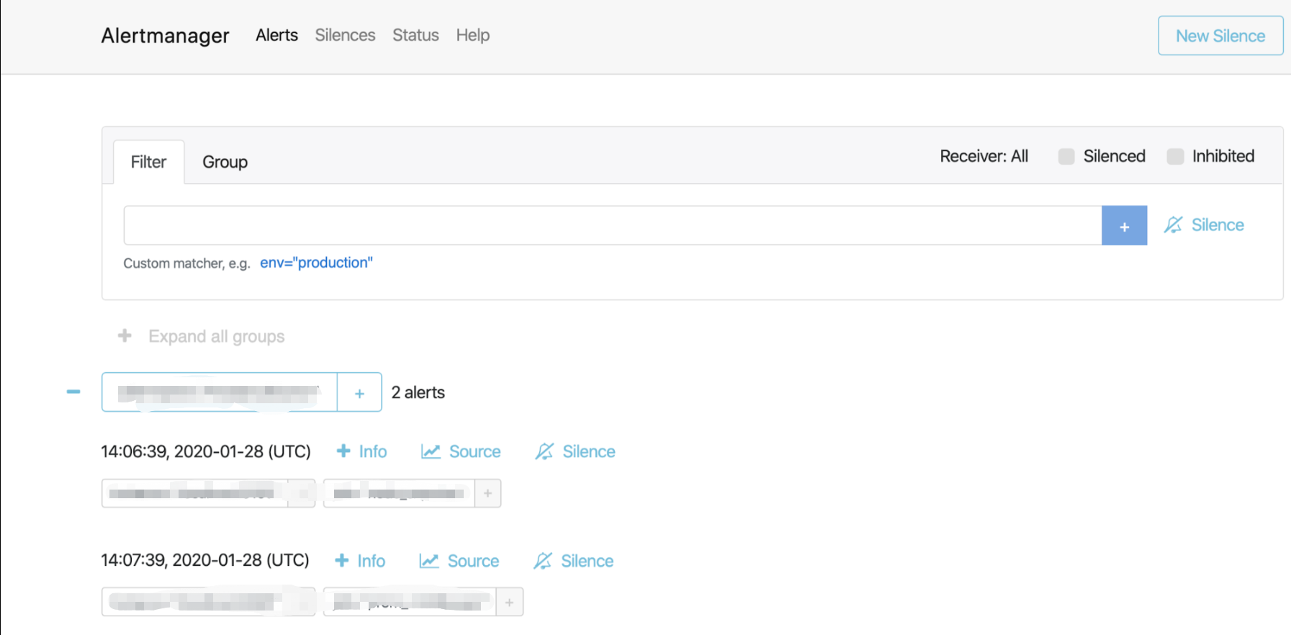The height and width of the screenshot is (635, 1291).
Task: Click bell-slash icon on 14:06:39 alert
Action: (544, 451)
